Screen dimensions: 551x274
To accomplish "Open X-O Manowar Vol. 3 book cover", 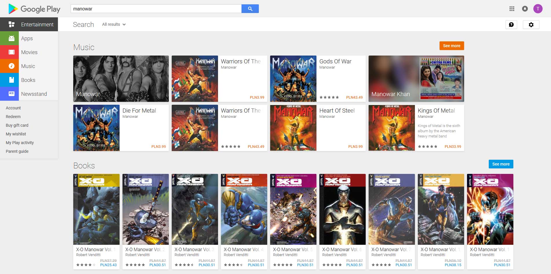I will (195, 209).
